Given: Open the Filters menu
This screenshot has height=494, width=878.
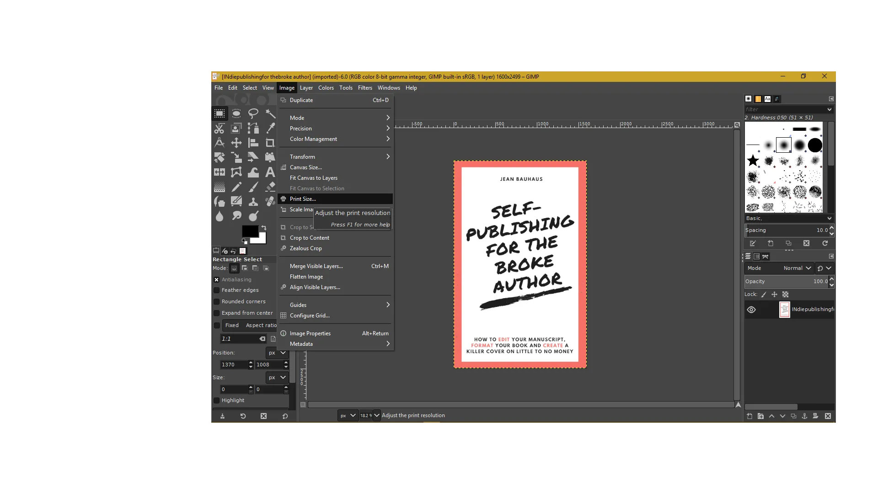Looking at the screenshot, I should pyautogui.click(x=365, y=88).
